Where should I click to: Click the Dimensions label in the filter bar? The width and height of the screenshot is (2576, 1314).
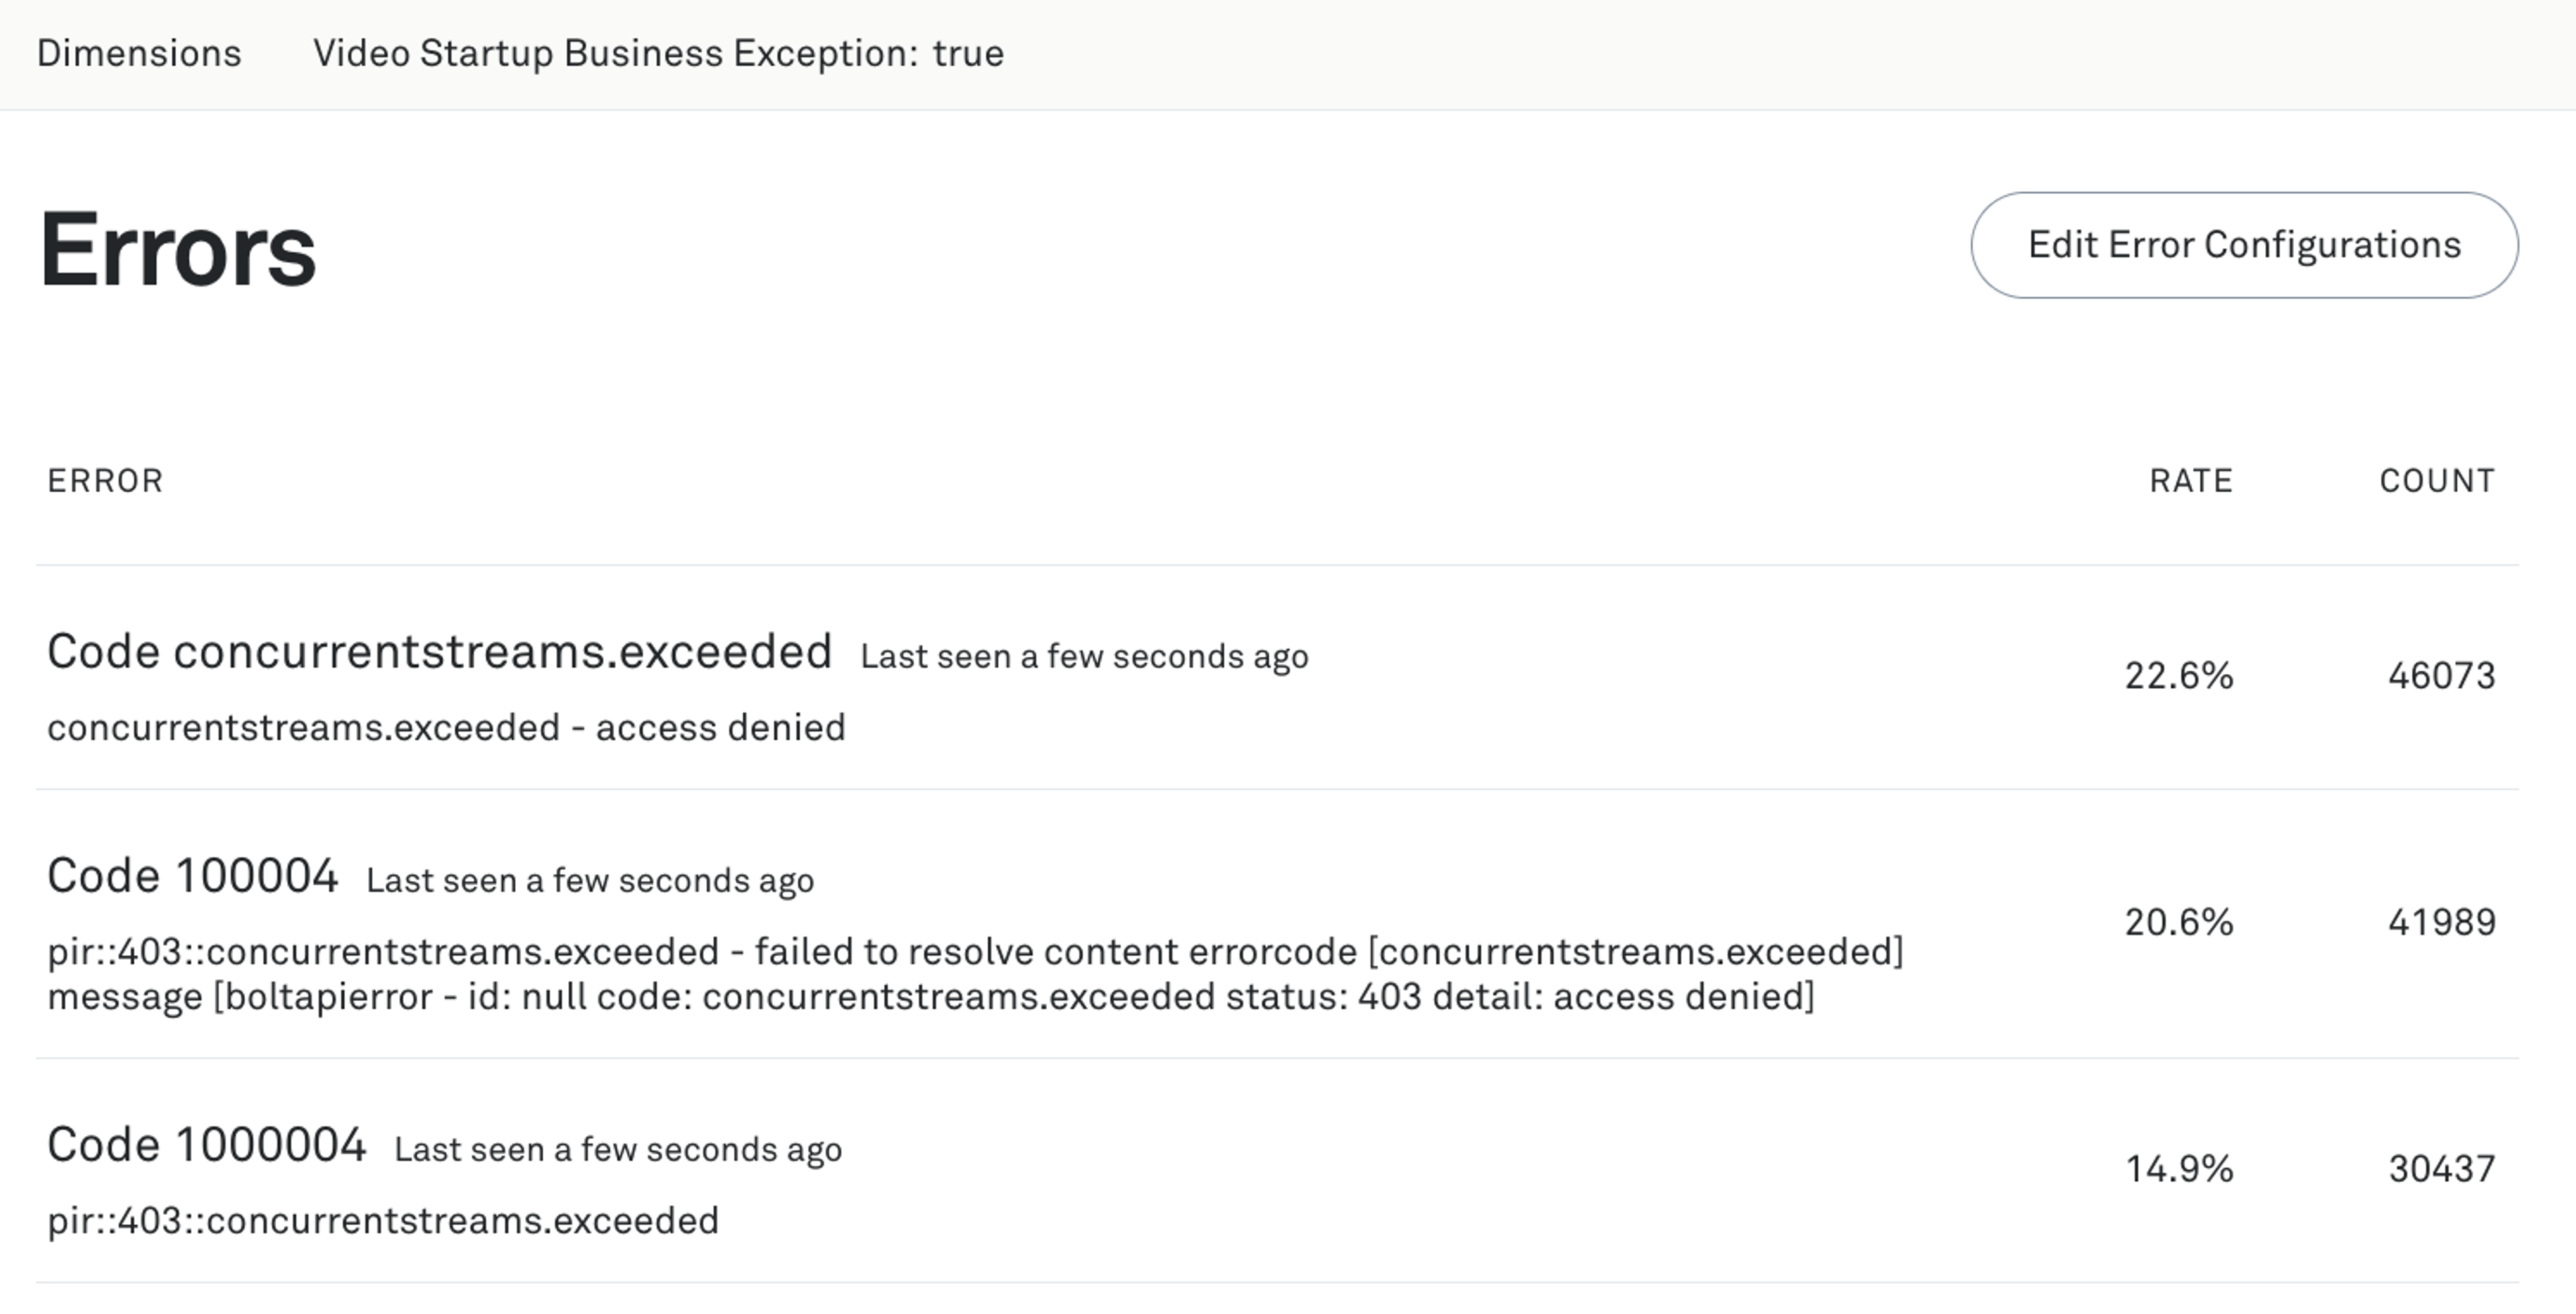[x=139, y=54]
